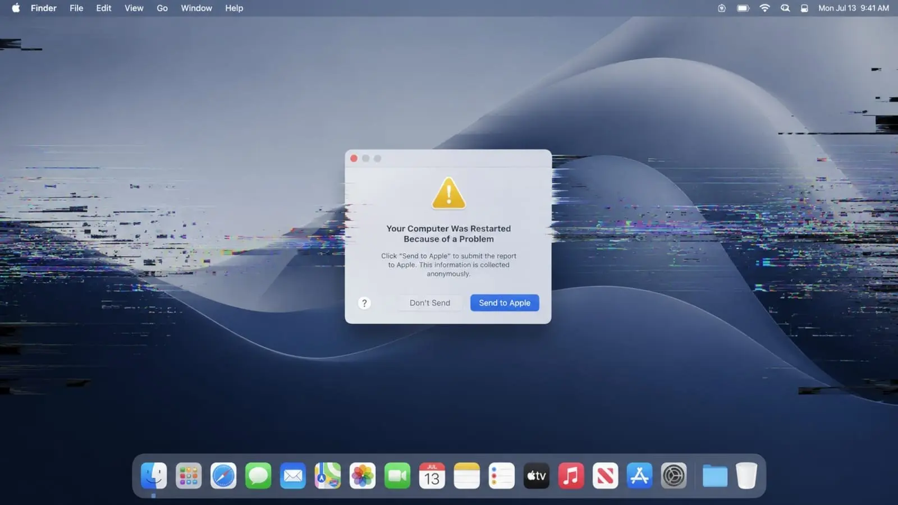Open the Edit menu
This screenshot has height=505, width=898.
coord(104,8)
